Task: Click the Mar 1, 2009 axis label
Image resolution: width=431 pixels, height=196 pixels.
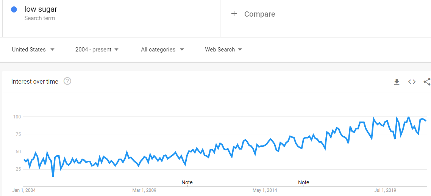Action: coord(144,190)
